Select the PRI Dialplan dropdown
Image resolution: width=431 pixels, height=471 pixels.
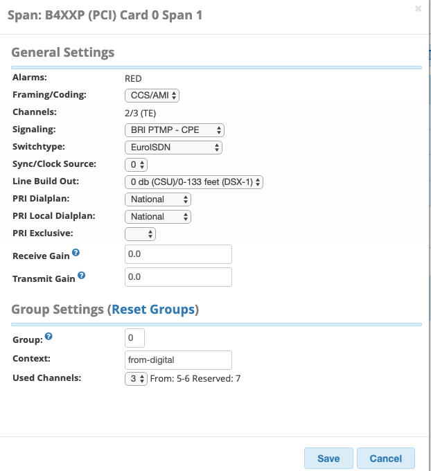click(157, 199)
